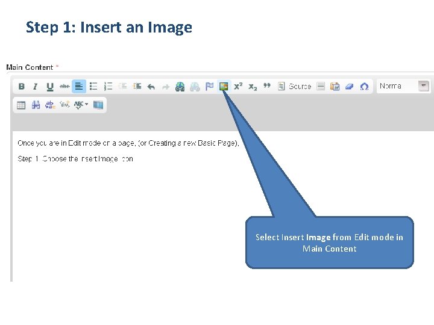Select left align icon
The width and height of the screenshot is (434, 325).
click(79, 87)
